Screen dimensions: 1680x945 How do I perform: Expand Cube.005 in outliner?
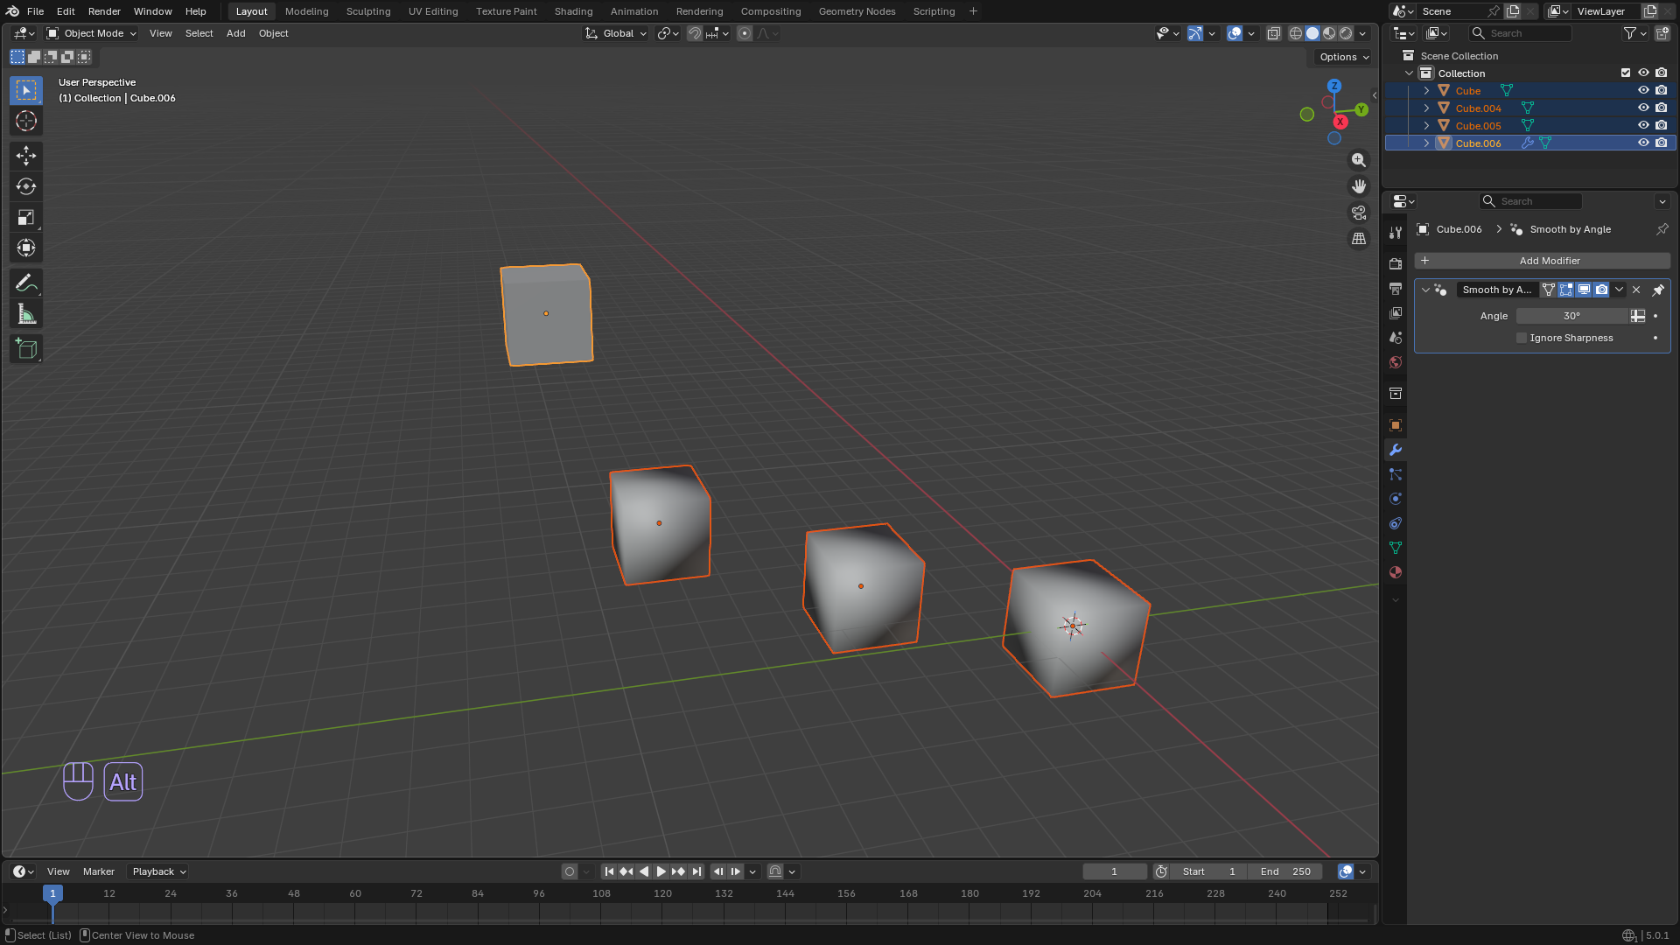[1427, 125]
